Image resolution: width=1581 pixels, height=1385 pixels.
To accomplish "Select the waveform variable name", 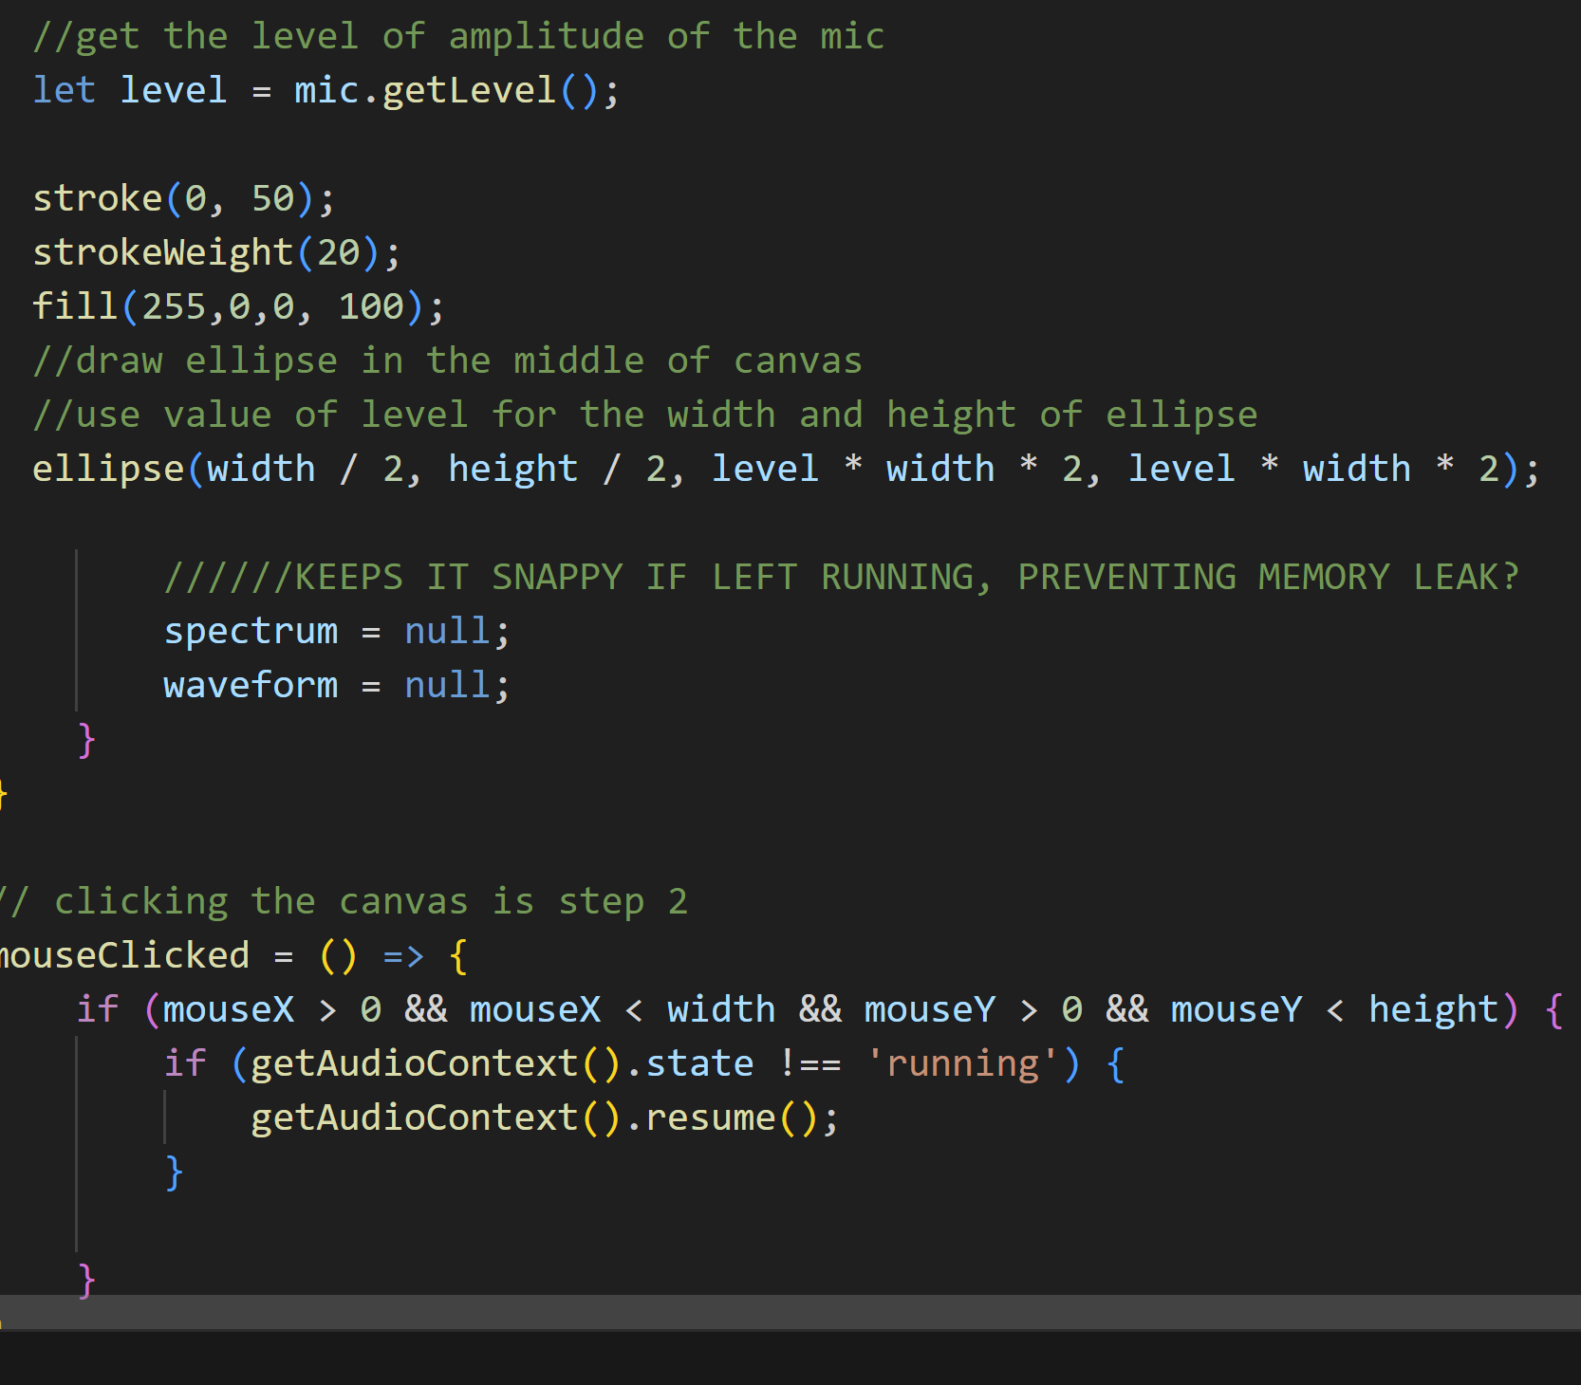I will click(x=251, y=686).
